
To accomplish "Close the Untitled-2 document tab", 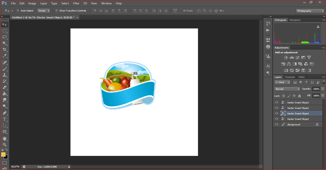I will coord(77,17).
